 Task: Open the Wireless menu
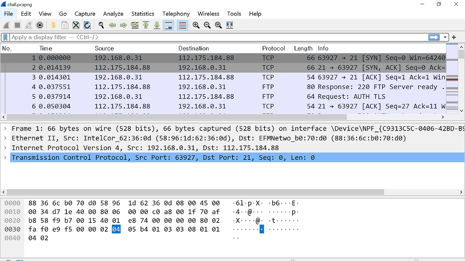click(209, 13)
